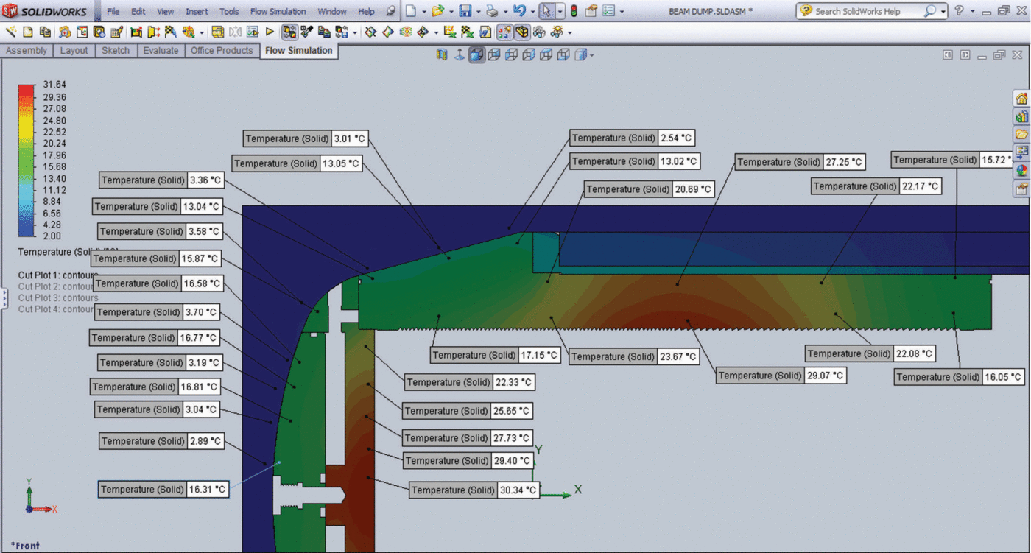Toggle Cut Plot 3 contours legend entry
1031x553 pixels.
(x=57, y=298)
